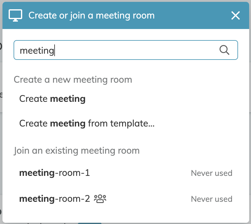Focus the meeting room search field

(x=126, y=50)
